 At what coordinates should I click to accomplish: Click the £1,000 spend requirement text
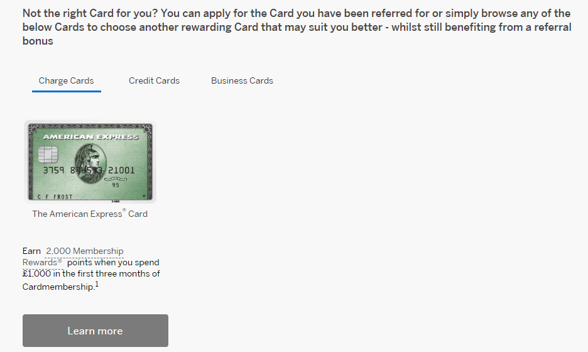(36, 274)
